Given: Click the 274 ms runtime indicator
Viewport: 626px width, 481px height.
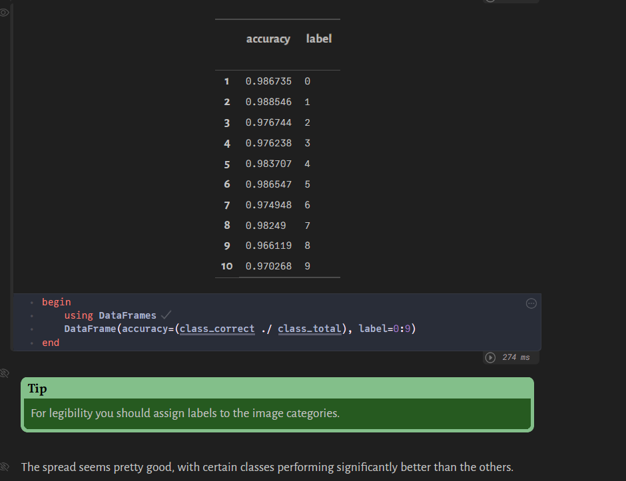Looking at the screenshot, I should [519, 357].
